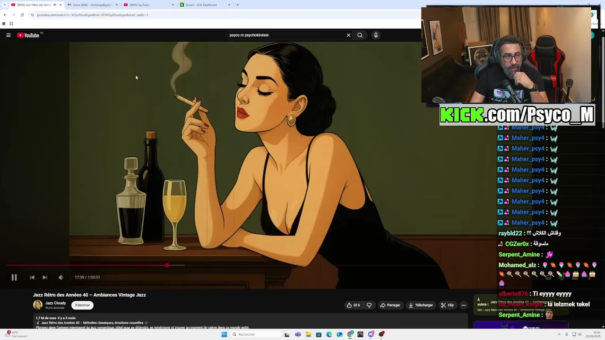
Task: Start voice search with the microphone icon
Action: point(376,35)
